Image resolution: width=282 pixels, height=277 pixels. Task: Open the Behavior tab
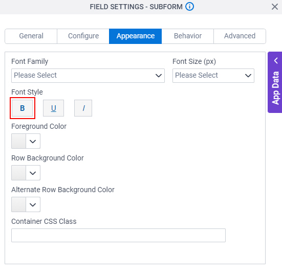tap(188, 36)
